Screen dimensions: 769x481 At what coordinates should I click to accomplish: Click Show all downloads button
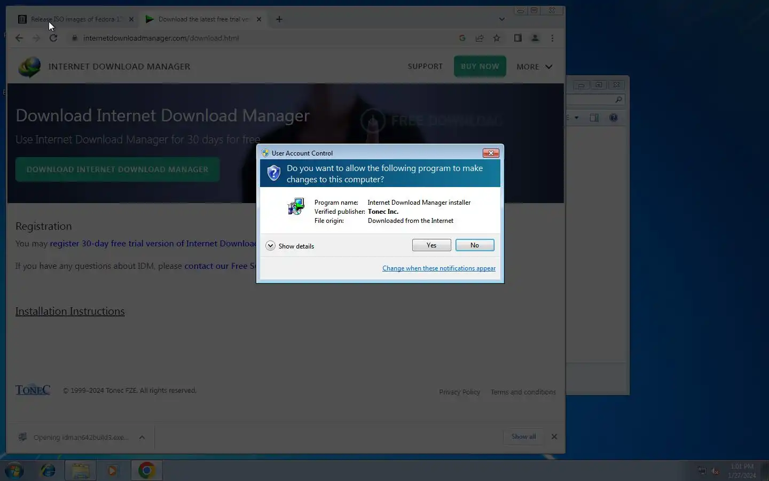[523, 437]
